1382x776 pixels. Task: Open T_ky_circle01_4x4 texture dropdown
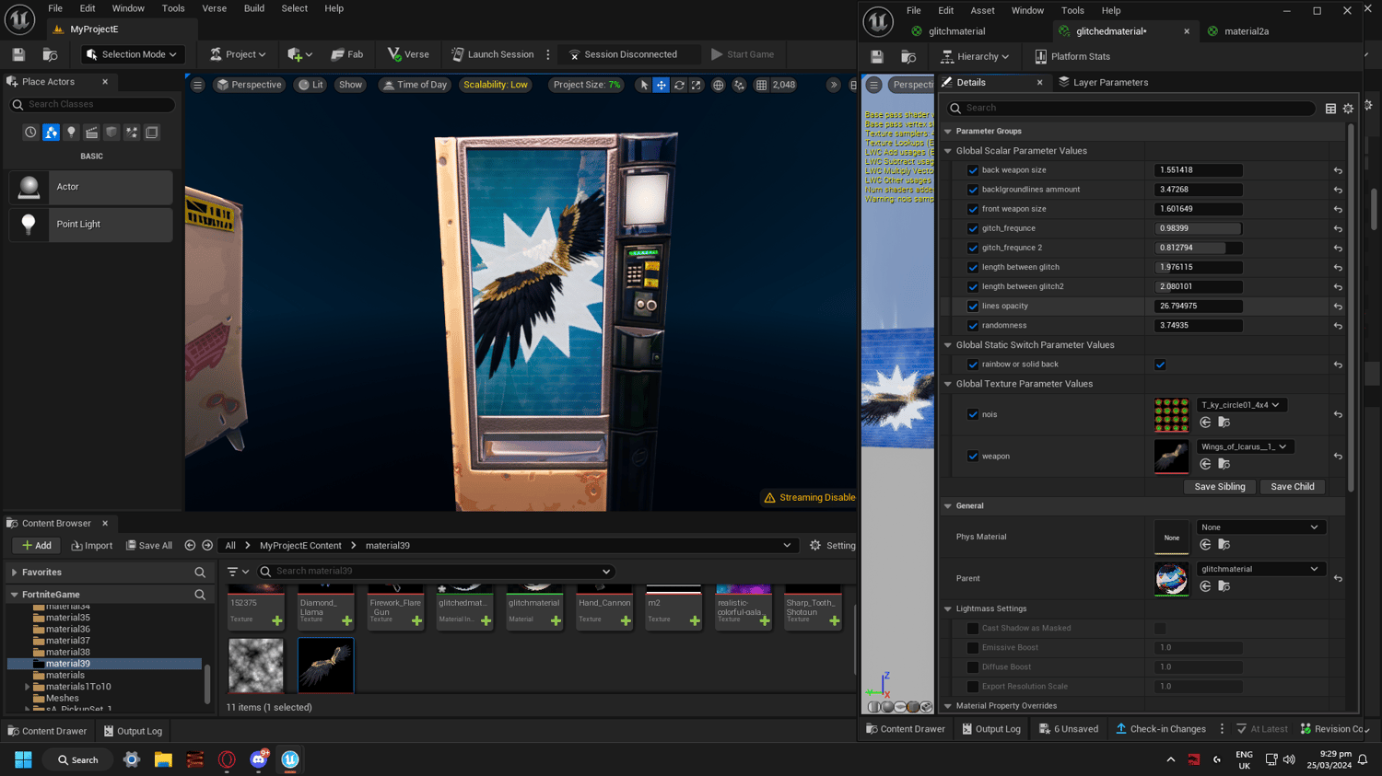1241,405
